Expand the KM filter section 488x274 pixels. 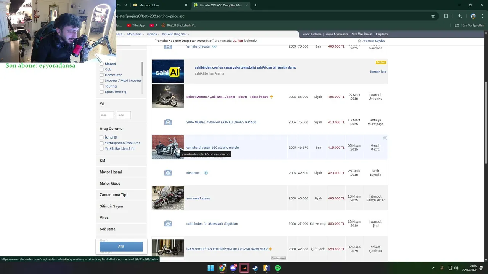121,161
